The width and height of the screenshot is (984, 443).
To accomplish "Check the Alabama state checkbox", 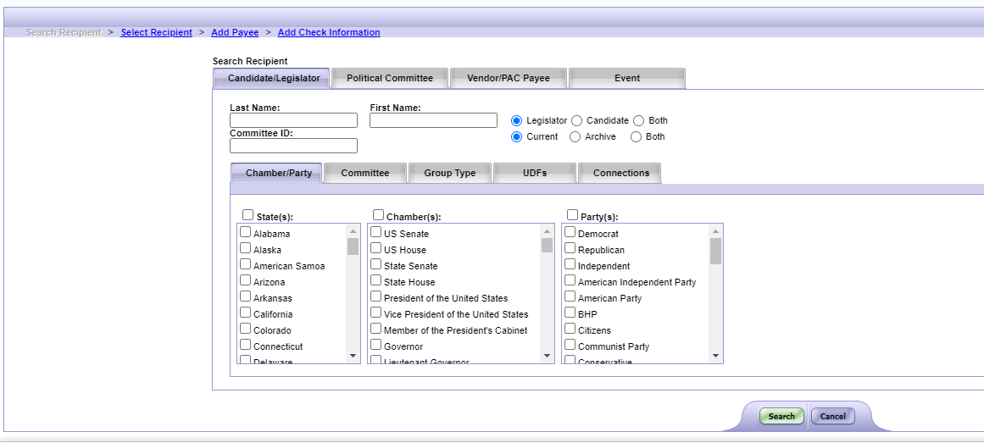I will pos(245,233).
